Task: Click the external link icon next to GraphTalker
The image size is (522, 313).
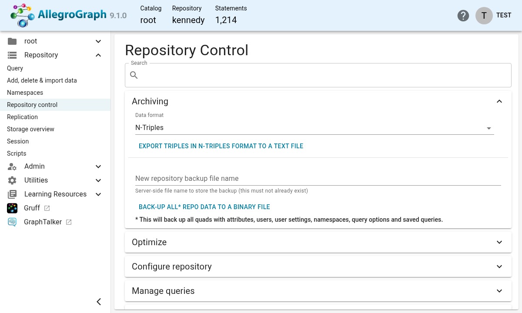Action: point(69,222)
